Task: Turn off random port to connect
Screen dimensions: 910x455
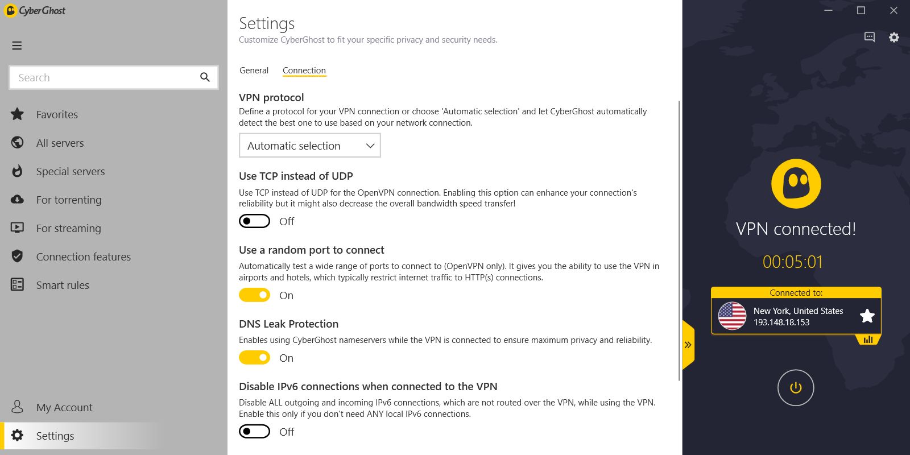Action: point(254,295)
